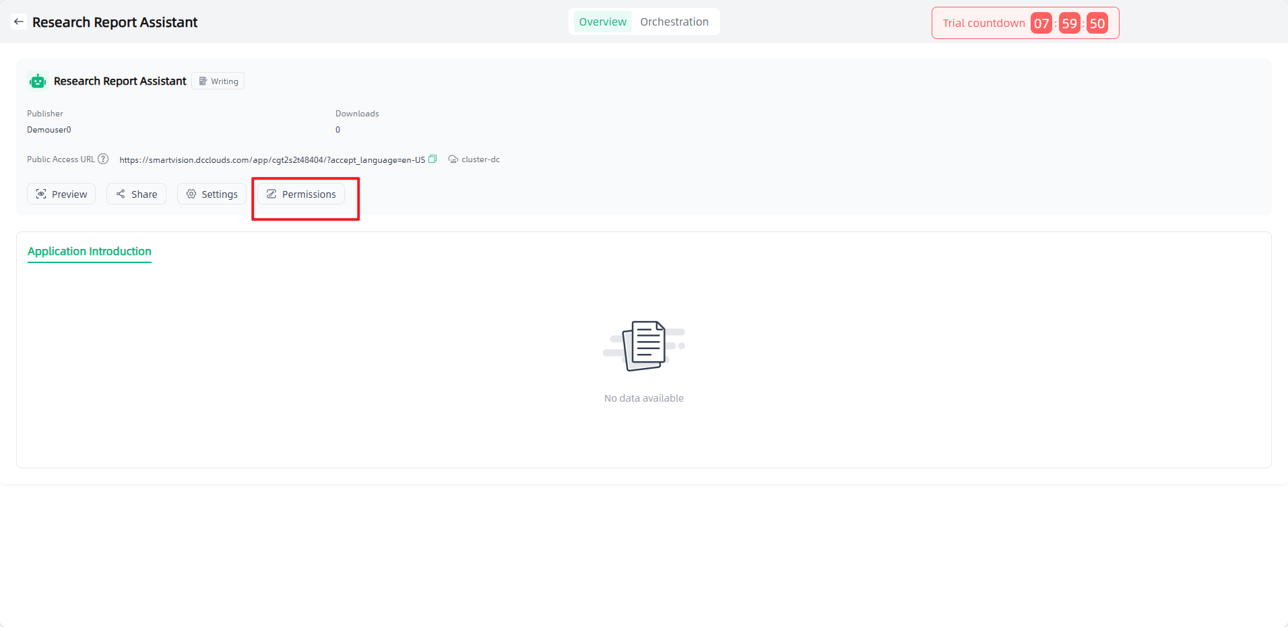Switch to the Orchestration tab

tap(674, 22)
